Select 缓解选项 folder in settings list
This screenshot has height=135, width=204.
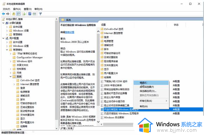pyautogui.click(x=108, y=45)
